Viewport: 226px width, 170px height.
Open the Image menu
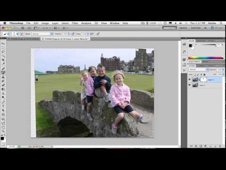pos(45,23)
